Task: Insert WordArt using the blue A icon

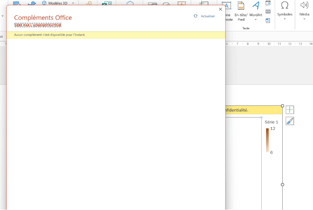Action: click(x=256, y=6)
